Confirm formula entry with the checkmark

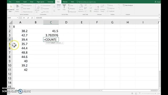click(x=28, y=18)
